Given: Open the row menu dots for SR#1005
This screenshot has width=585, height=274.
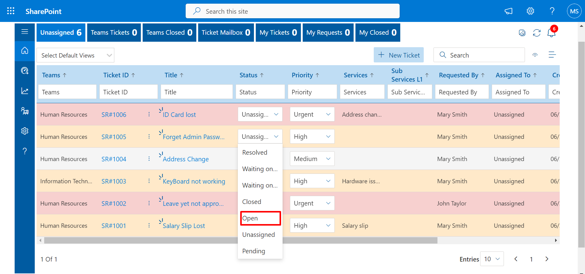Looking at the screenshot, I should point(149,136).
